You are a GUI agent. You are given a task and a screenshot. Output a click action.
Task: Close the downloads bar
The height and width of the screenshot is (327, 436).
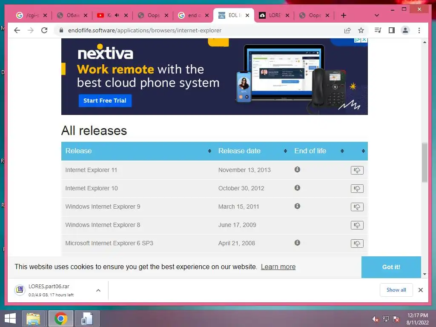pos(420,290)
